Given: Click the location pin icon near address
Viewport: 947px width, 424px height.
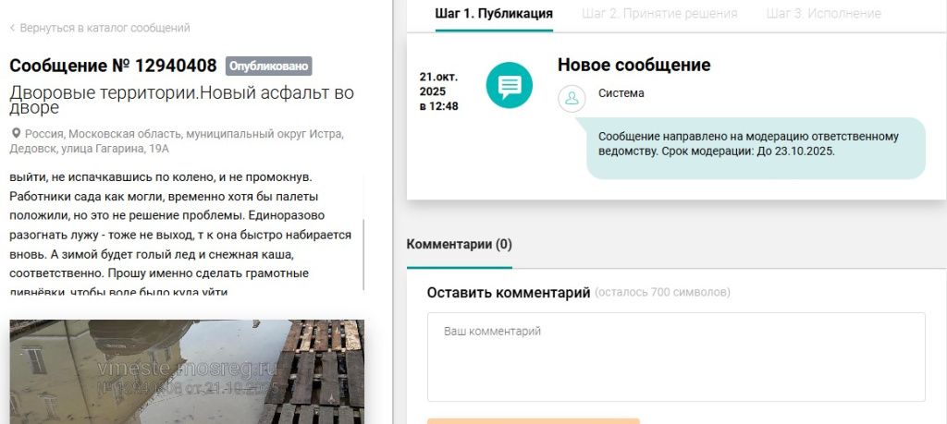Looking at the screenshot, I should 16,133.
